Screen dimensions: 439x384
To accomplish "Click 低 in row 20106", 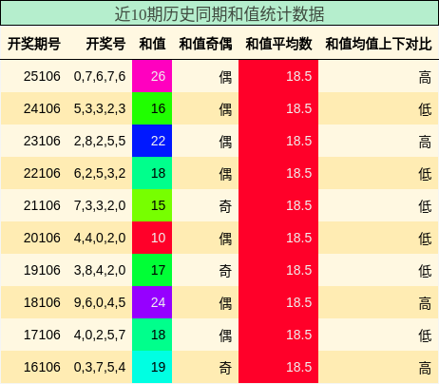I will point(425,239).
